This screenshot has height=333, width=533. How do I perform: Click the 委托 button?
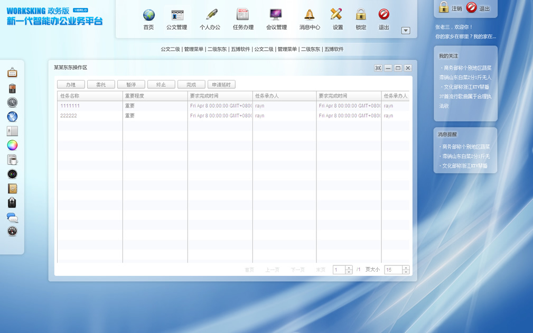pyautogui.click(x=101, y=85)
